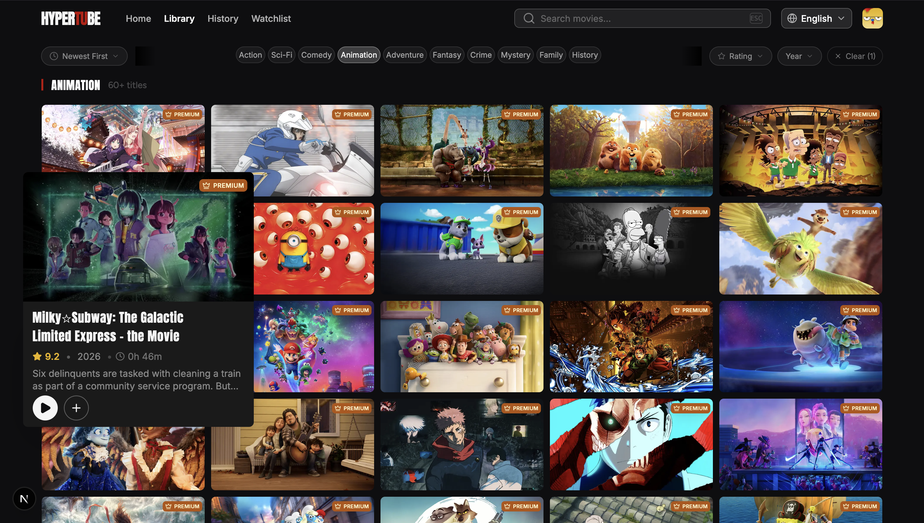Open the Milky Subway expanded poster image
This screenshot has width=924, height=523.
[138, 237]
